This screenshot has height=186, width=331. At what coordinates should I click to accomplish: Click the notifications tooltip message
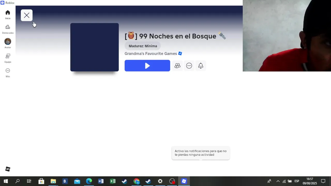click(x=201, y=153)
